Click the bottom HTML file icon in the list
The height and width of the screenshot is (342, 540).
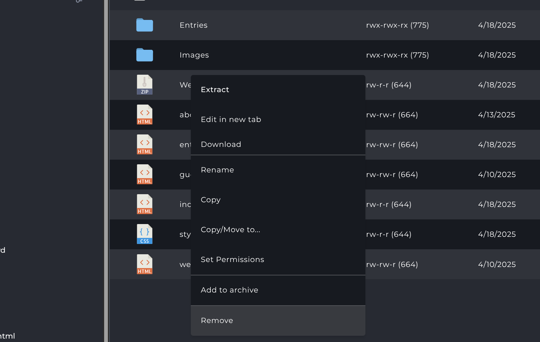click(x=144, y=264)
